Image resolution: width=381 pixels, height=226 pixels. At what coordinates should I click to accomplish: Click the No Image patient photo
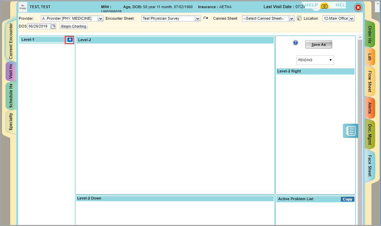click(x=23, y=7)
